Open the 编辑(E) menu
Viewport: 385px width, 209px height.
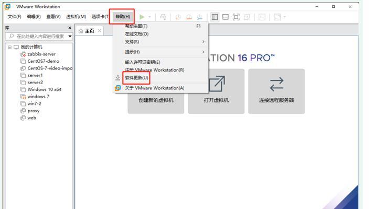(34, 17)
